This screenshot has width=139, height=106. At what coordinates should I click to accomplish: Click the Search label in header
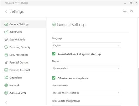[126, 11]
